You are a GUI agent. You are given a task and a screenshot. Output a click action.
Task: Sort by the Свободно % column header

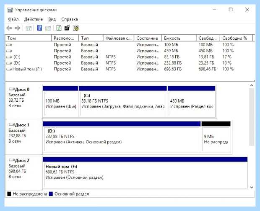[x=236, y=38]
